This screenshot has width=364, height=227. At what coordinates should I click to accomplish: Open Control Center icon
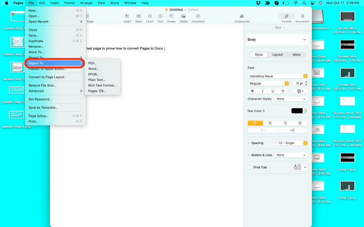point(312,3)
